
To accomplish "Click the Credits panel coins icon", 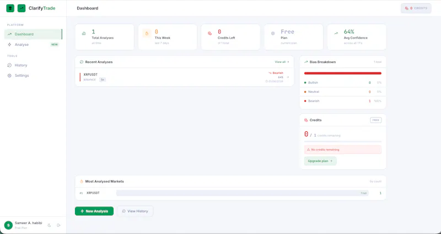I will [306, 120].
